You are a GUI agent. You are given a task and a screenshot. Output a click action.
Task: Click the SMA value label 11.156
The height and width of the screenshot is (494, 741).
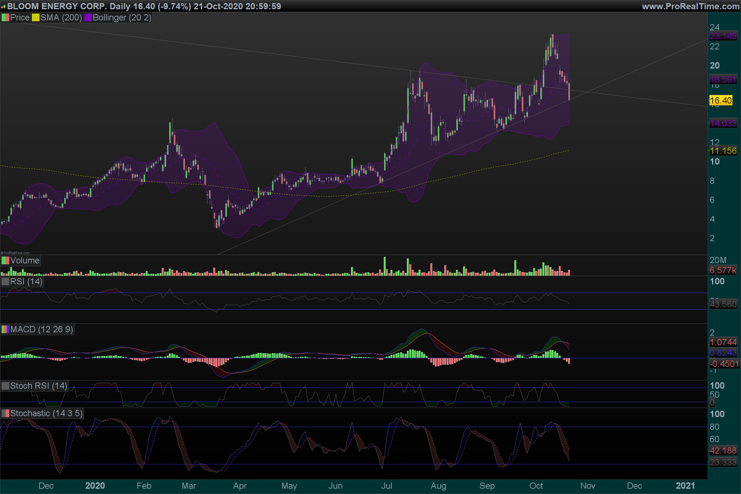[x=723, y=151]
